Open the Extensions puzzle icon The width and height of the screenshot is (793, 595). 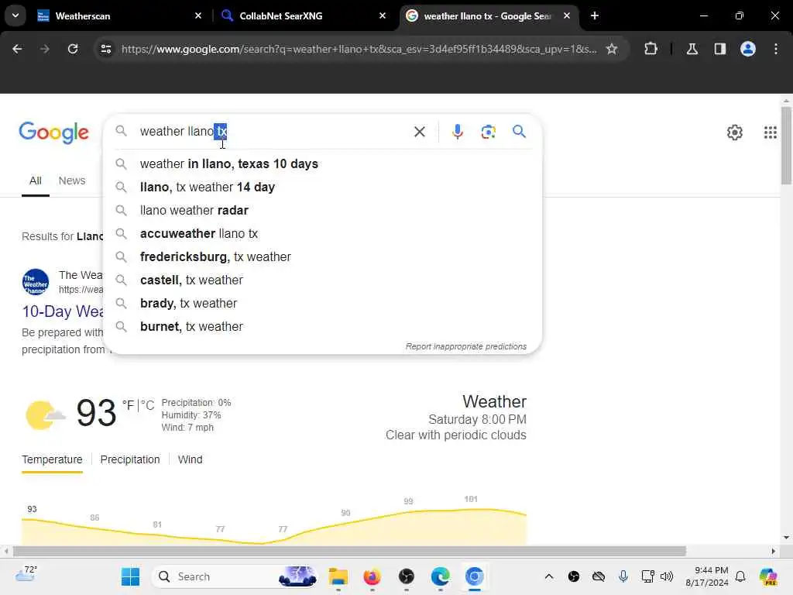(x=651, y=49)
